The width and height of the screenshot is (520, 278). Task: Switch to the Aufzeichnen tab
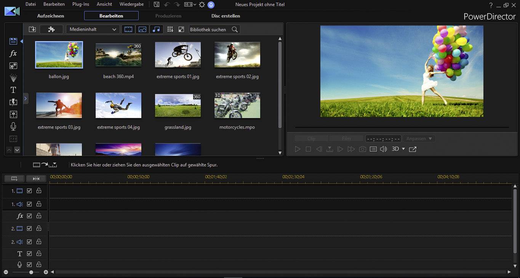click(51, 16)
